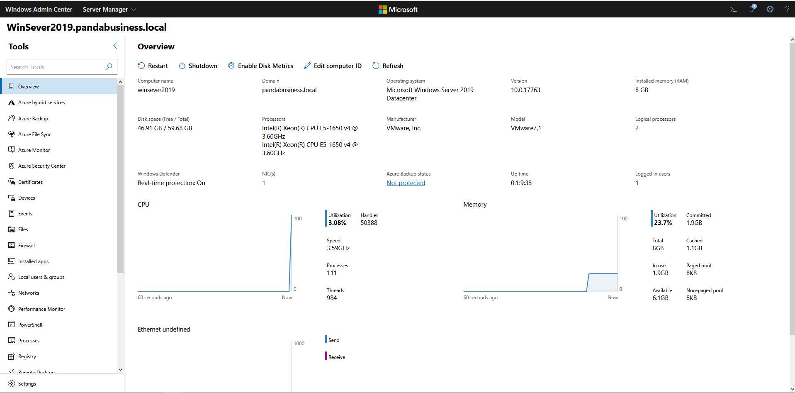Open the PowerShell tool in sidebar
Image resolution: width=795 pixels, height=393 pixels.
(x=58, y=325)
